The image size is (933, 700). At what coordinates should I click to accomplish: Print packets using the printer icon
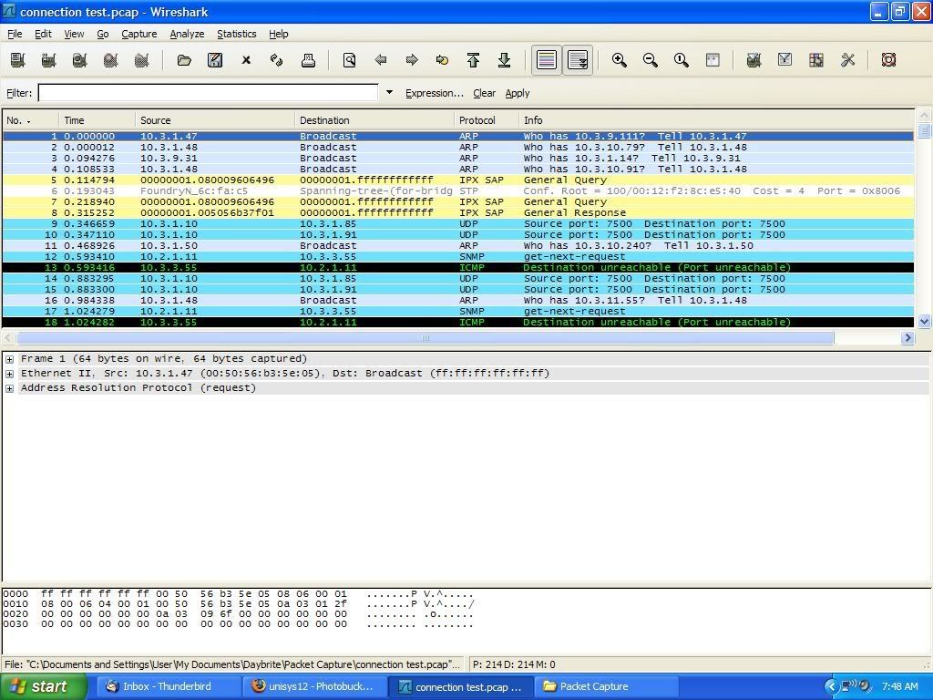[x=308, y=60]
